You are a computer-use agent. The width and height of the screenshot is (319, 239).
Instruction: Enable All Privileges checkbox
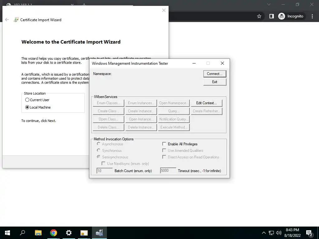point(164,144)
